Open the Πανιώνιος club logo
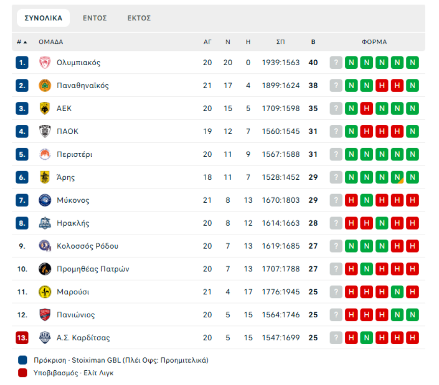The width and height of the screenshot is (439, 385). pyautogui.click(x=45, y=315)
